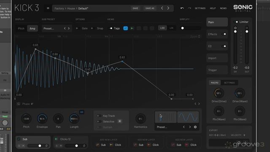Open the NEWS link
Image resolution: width=270 pixels, height=152 pixels.
tap(223, 8)
